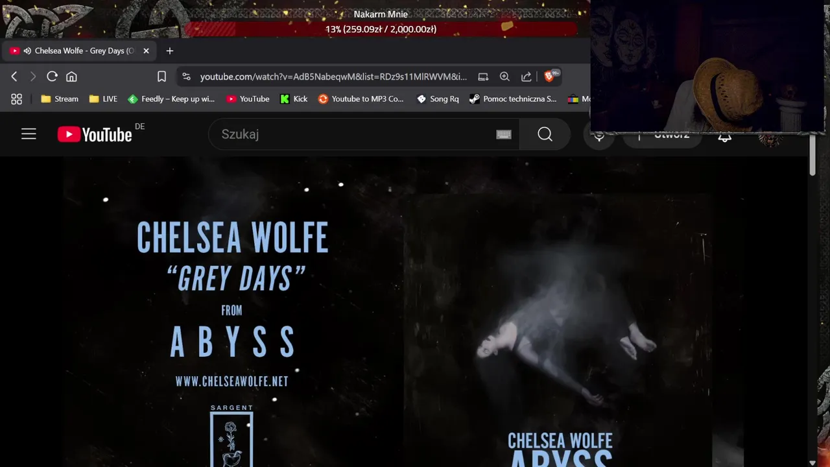Open the bookmarks grid apps icon
The width and height of the screenshot is (830, 467).
[16, 99]
